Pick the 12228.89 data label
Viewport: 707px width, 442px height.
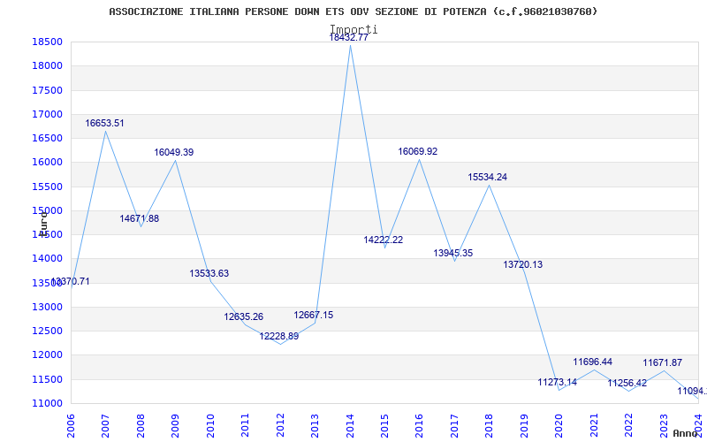(279, 337)
